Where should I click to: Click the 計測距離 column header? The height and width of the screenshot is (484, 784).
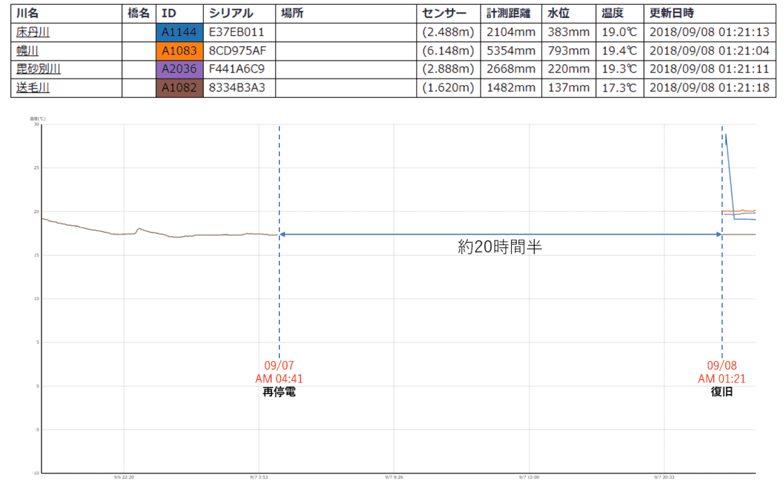(508, 13)
